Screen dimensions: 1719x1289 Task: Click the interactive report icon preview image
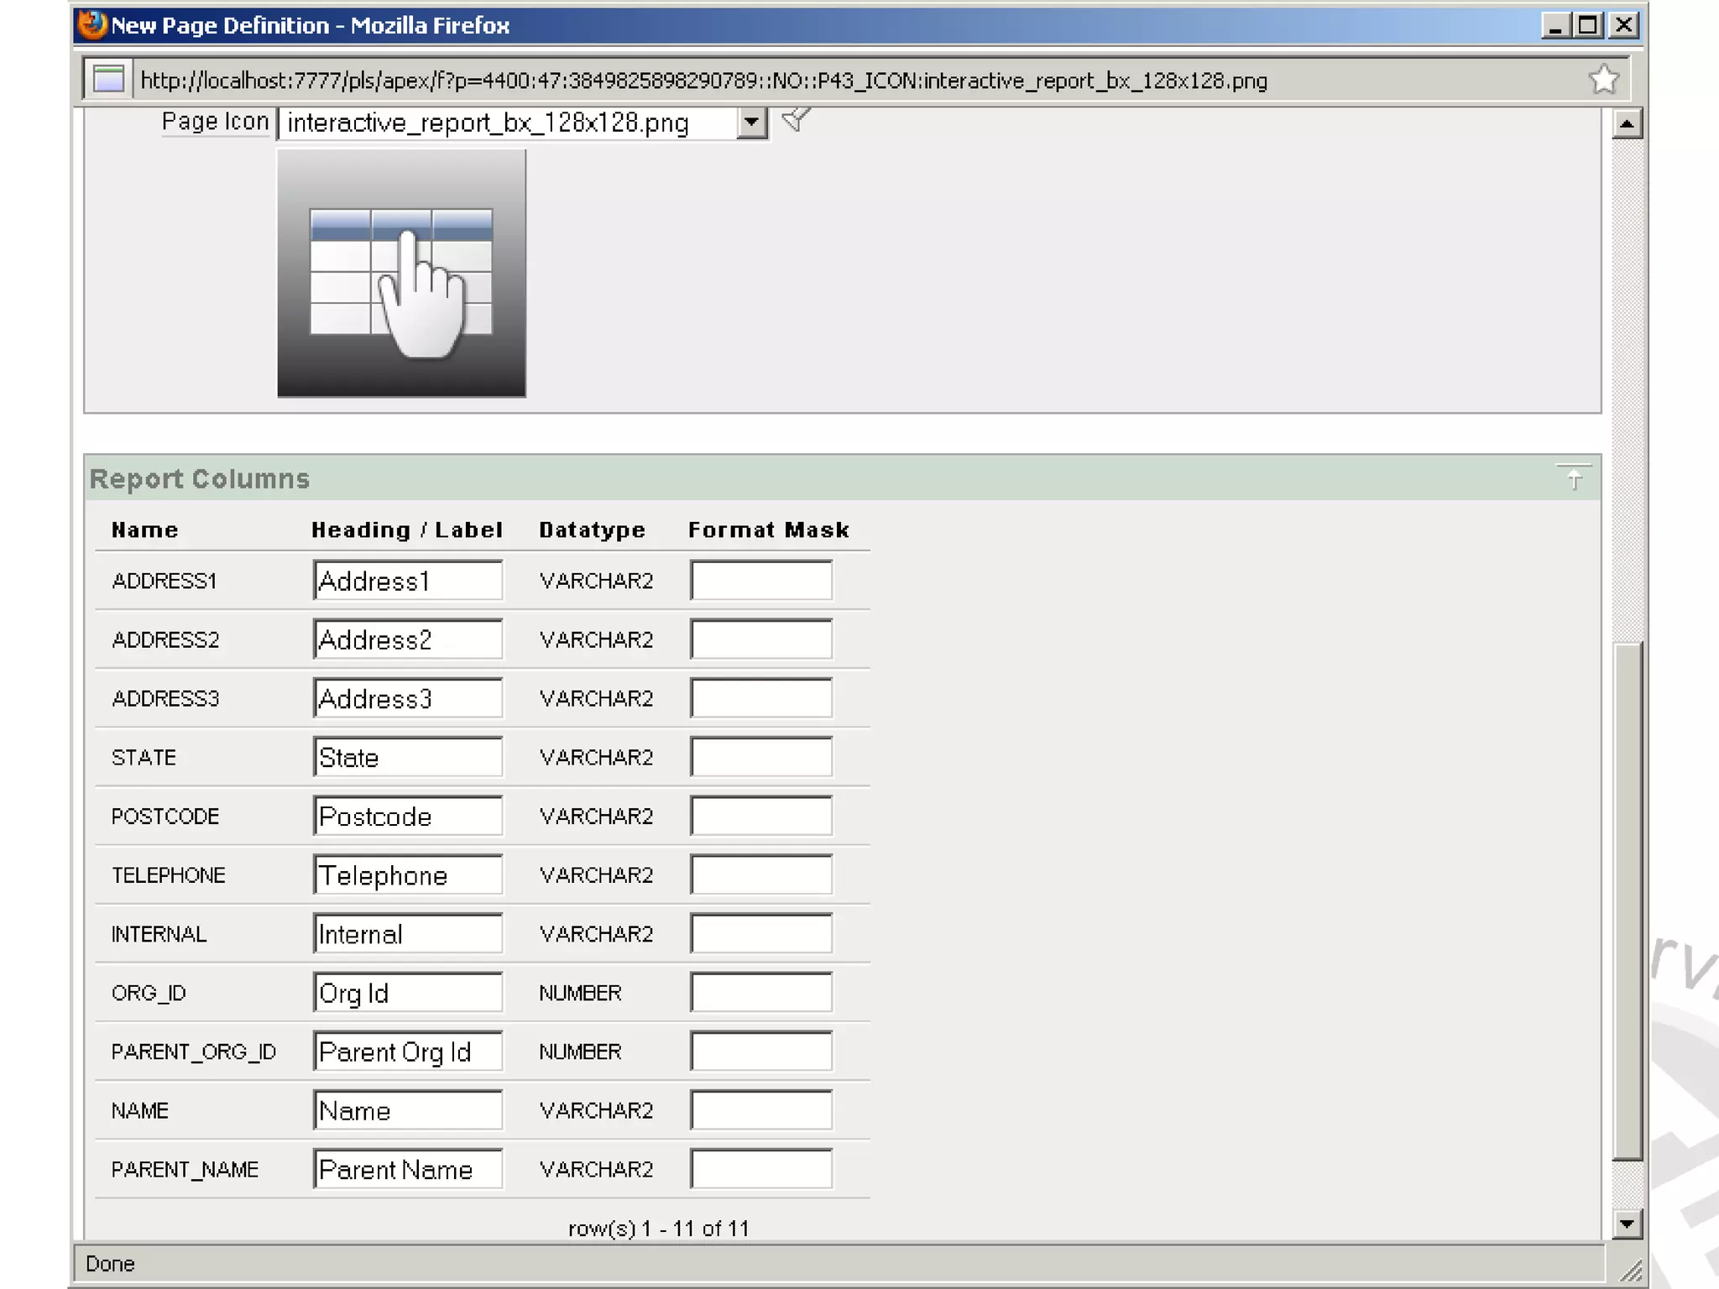coord(401,274)
